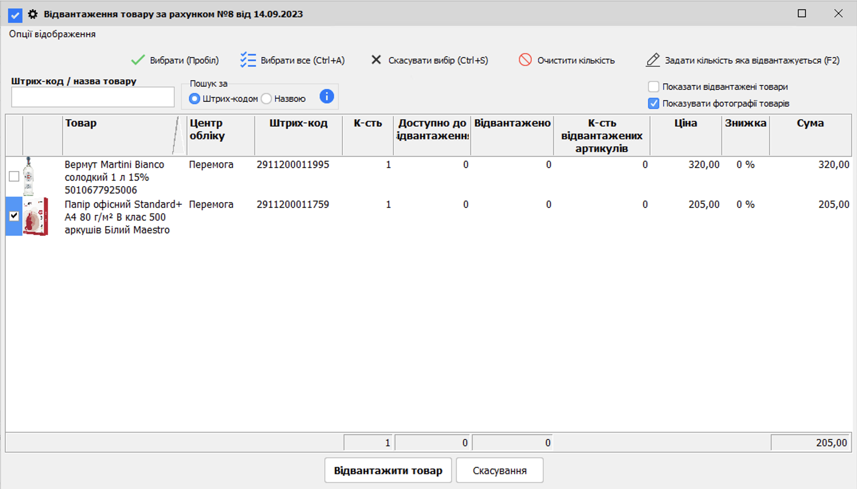Click the pencil Set Shipped Quantity (F2) icon
The width and height of the screenshot is (857, 489).
coord(653,60)
